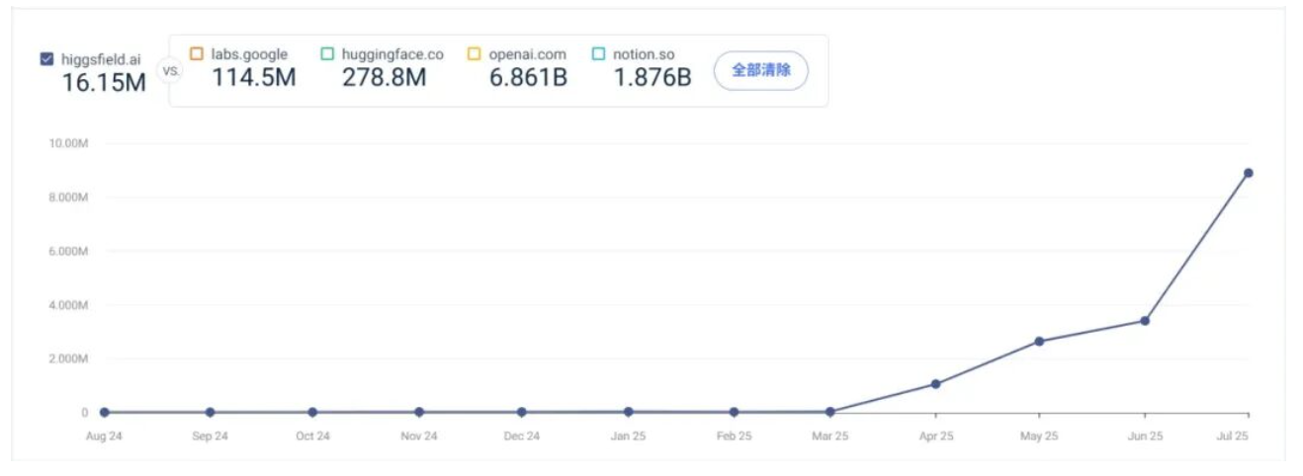Click the openai.com 6.861B figure
Screen dimensions: 1303x476
[x=528, y=77]
